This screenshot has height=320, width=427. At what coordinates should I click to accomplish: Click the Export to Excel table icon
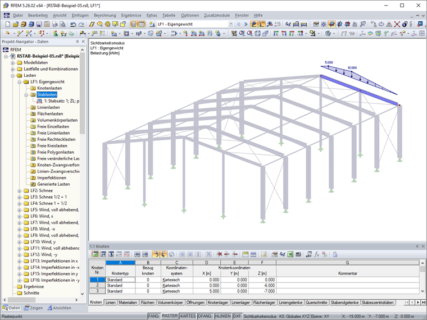290,254
